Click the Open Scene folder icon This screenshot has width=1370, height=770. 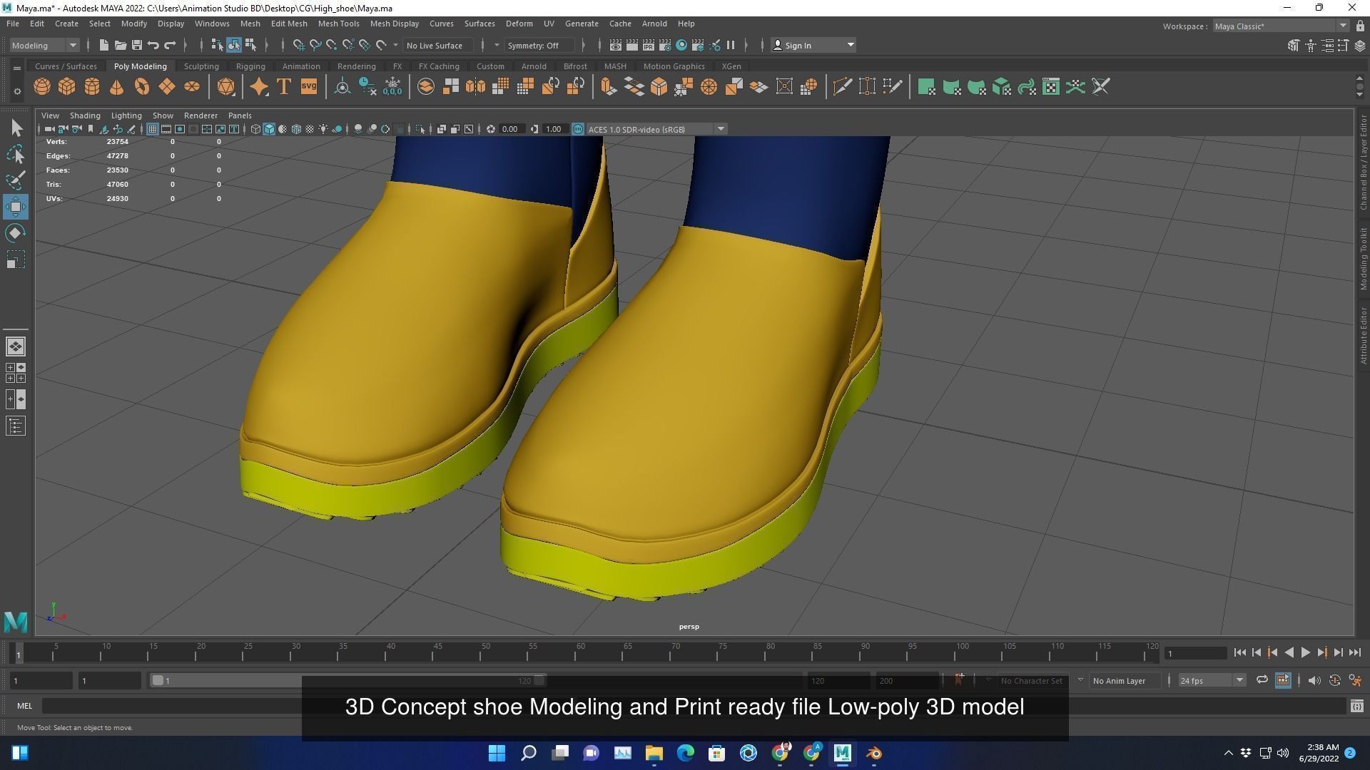pyautogui.click(x=120, y=45)
